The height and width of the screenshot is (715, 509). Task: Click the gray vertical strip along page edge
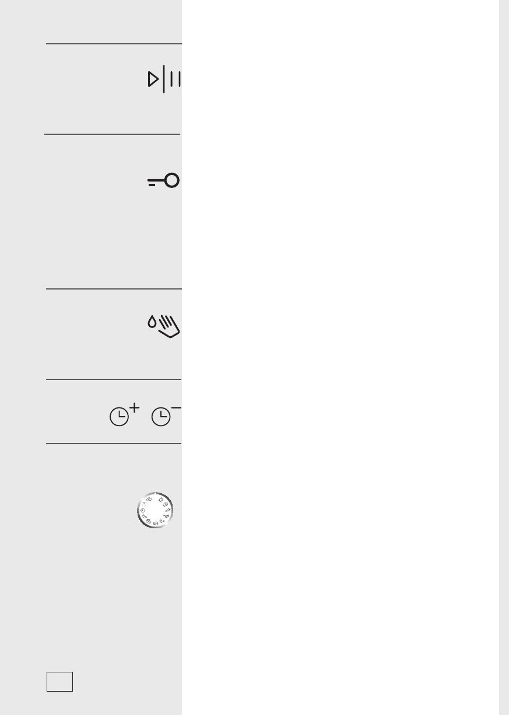pyautogui.click(x=504, y=357)
